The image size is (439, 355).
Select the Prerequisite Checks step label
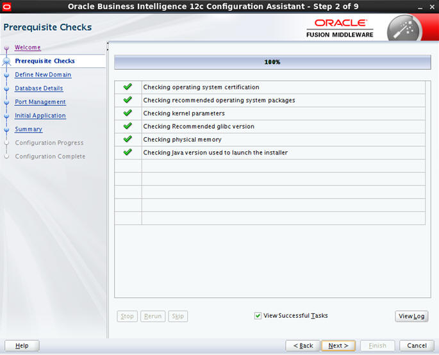click(45, 61)
